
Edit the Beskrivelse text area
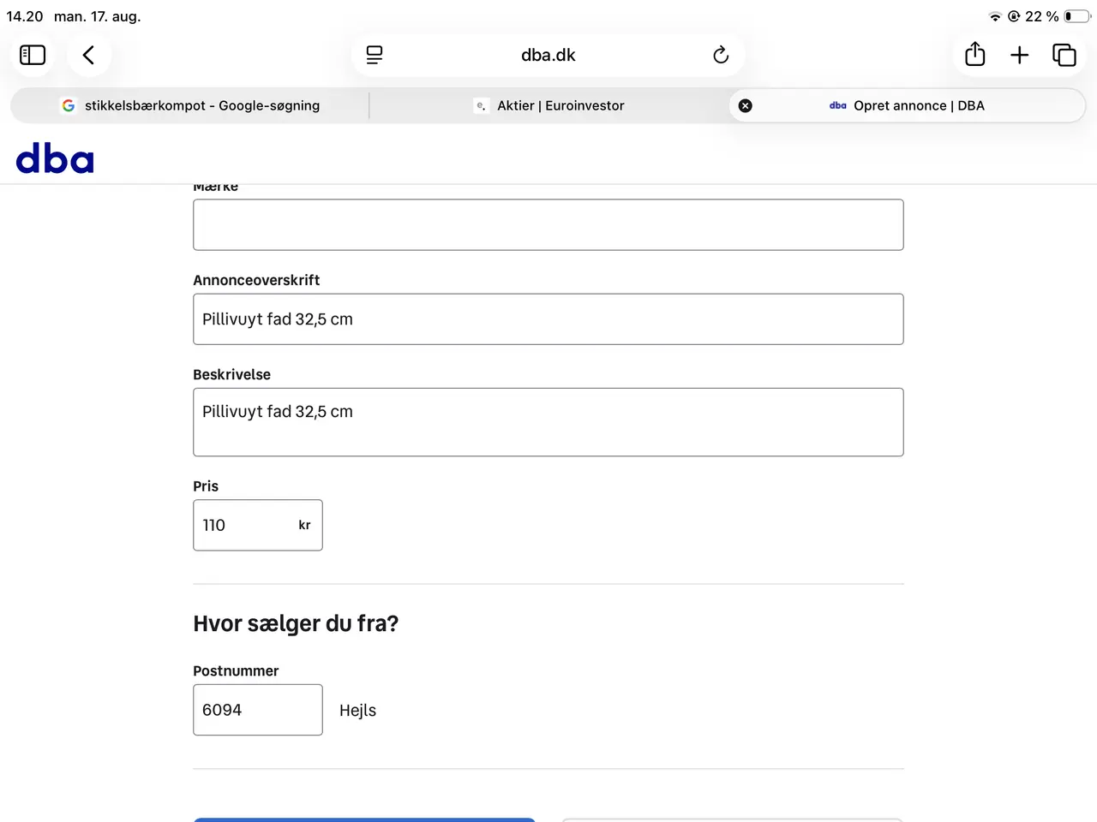pyautogui.click(x=548, y=422)
